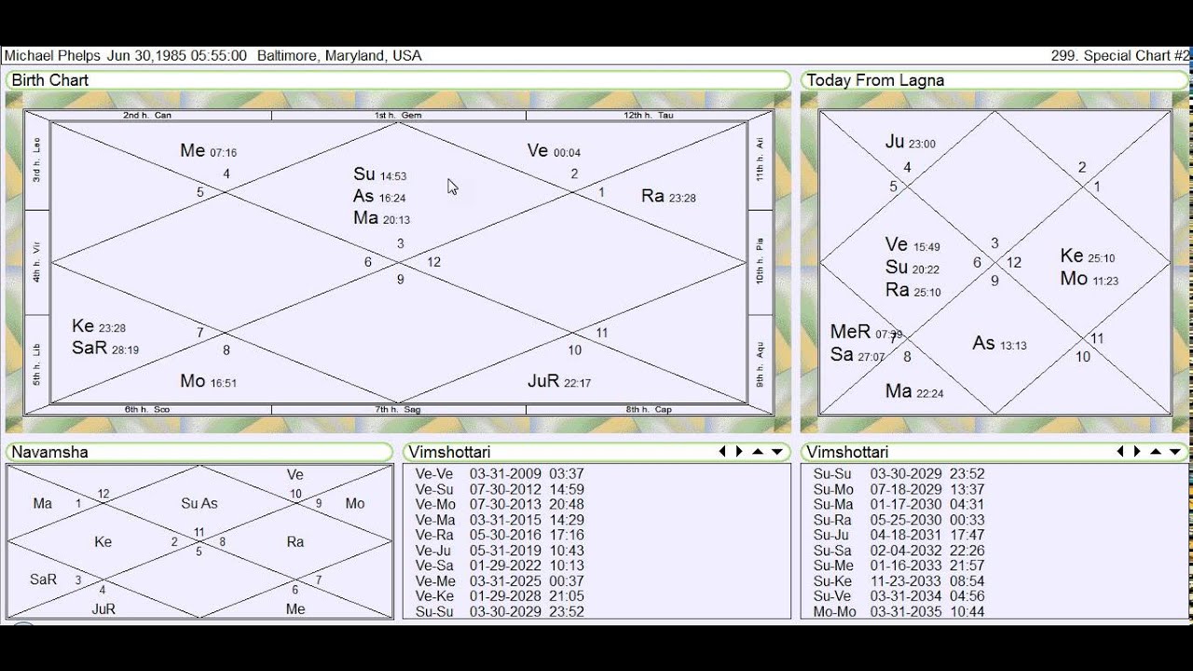Click 'Ma 20:13' in Birth Chart
The width and height of the screenshot is (1193, 671).
click(x=381, y=218)
